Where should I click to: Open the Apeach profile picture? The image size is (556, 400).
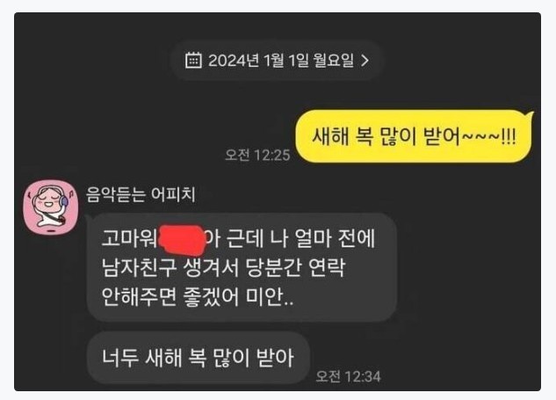click(51, 207)
